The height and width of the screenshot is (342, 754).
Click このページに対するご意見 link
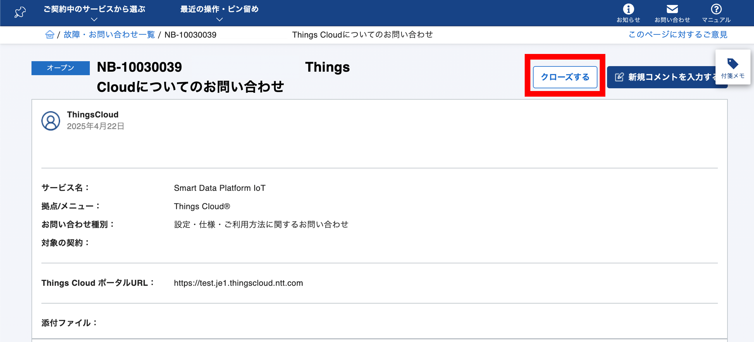click(x=678, y=34)
